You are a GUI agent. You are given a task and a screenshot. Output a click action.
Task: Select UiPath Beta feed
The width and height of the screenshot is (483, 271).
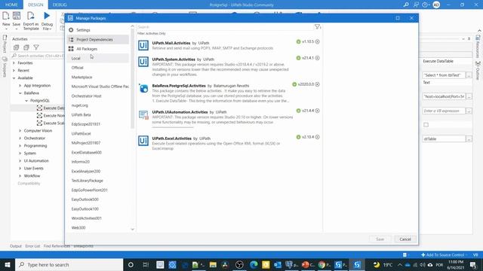point(81,115)
